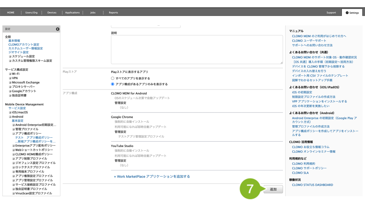Select すべてのアプリを表示する radio option

[x=113, y=78]
